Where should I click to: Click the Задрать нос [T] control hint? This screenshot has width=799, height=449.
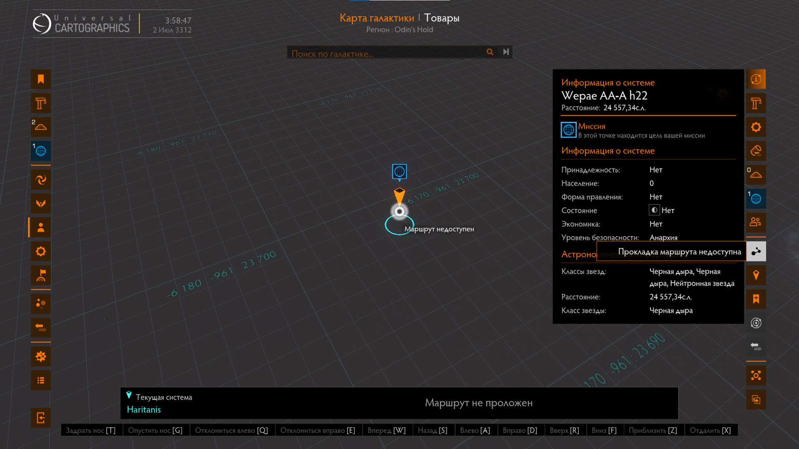[91, 430]
